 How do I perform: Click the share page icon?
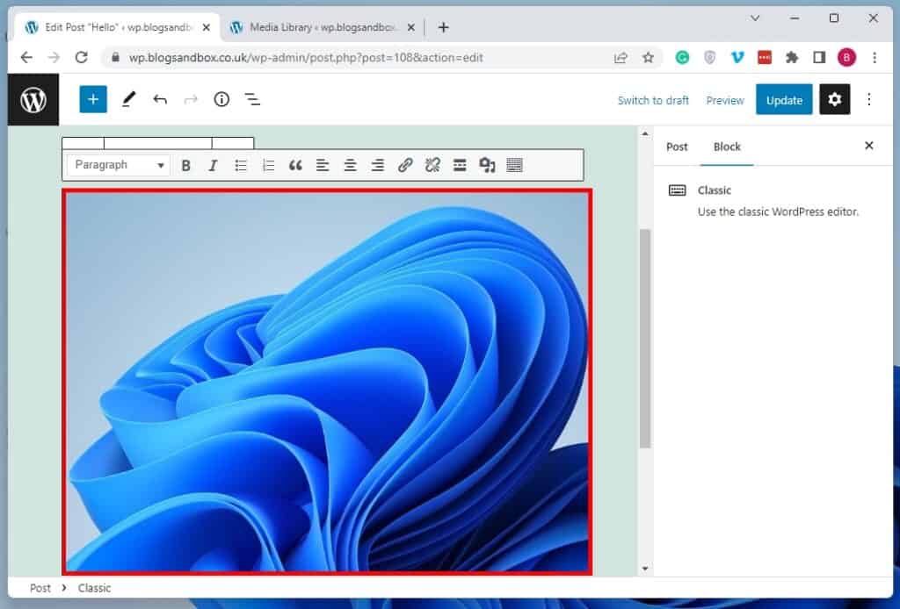click(621, 57)
